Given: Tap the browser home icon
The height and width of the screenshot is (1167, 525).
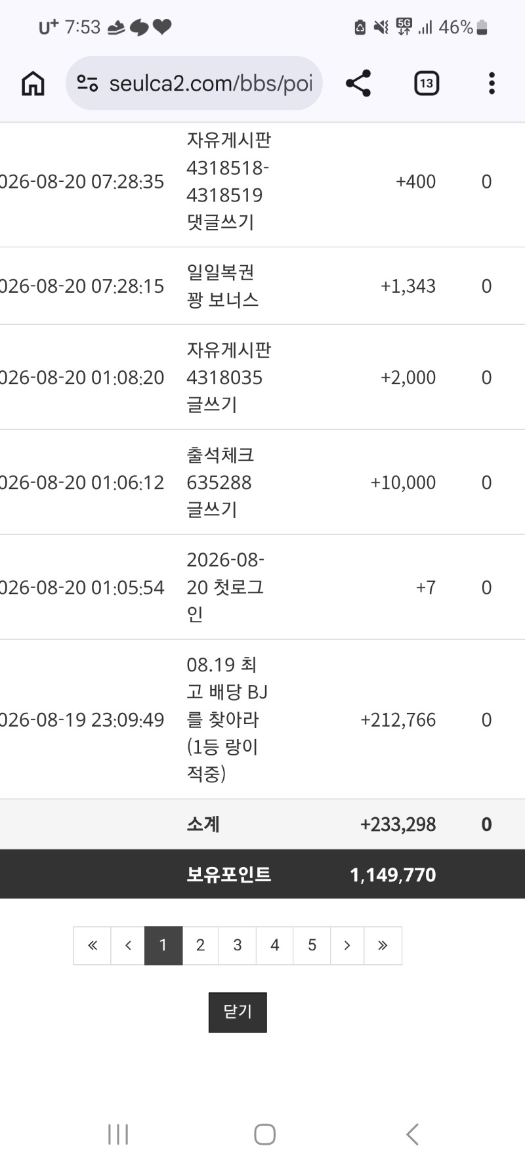Looking at the screenshot, I should pos(33,83).
